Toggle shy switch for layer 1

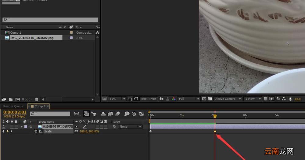(77, 127)
